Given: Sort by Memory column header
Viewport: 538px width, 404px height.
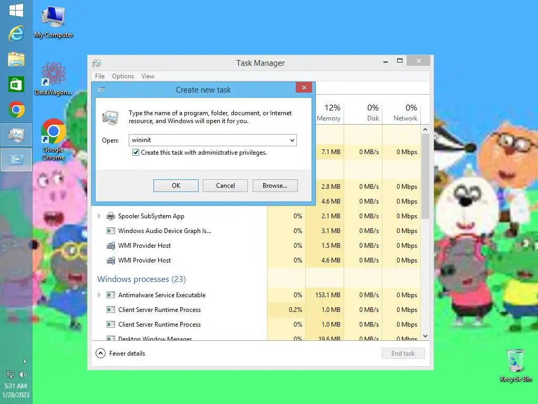Looking at the screenshot, I should 329,113.
